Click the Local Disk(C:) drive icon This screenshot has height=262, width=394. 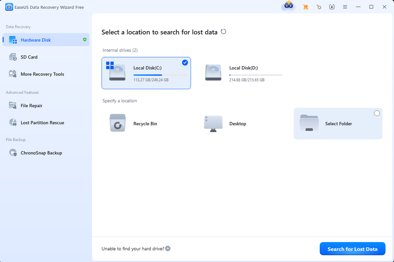116,71
